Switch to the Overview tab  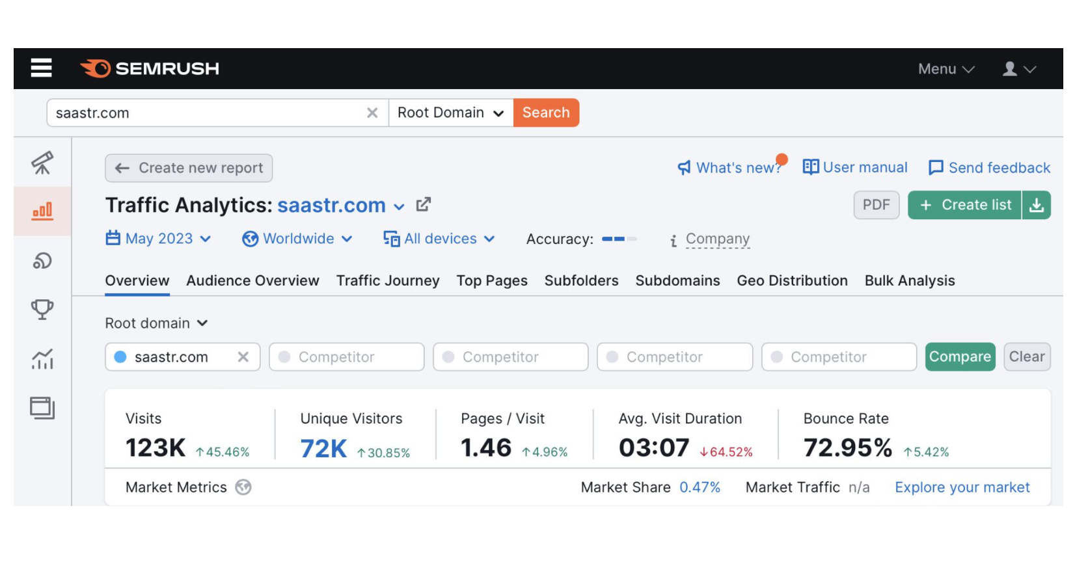click(137, 281)
